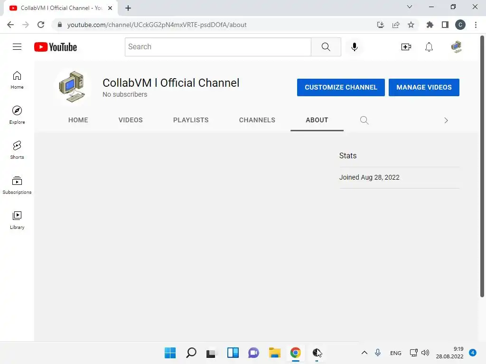The image size is (486, 364).
Task: Go back in the browser
Action: tap(10, 25)
